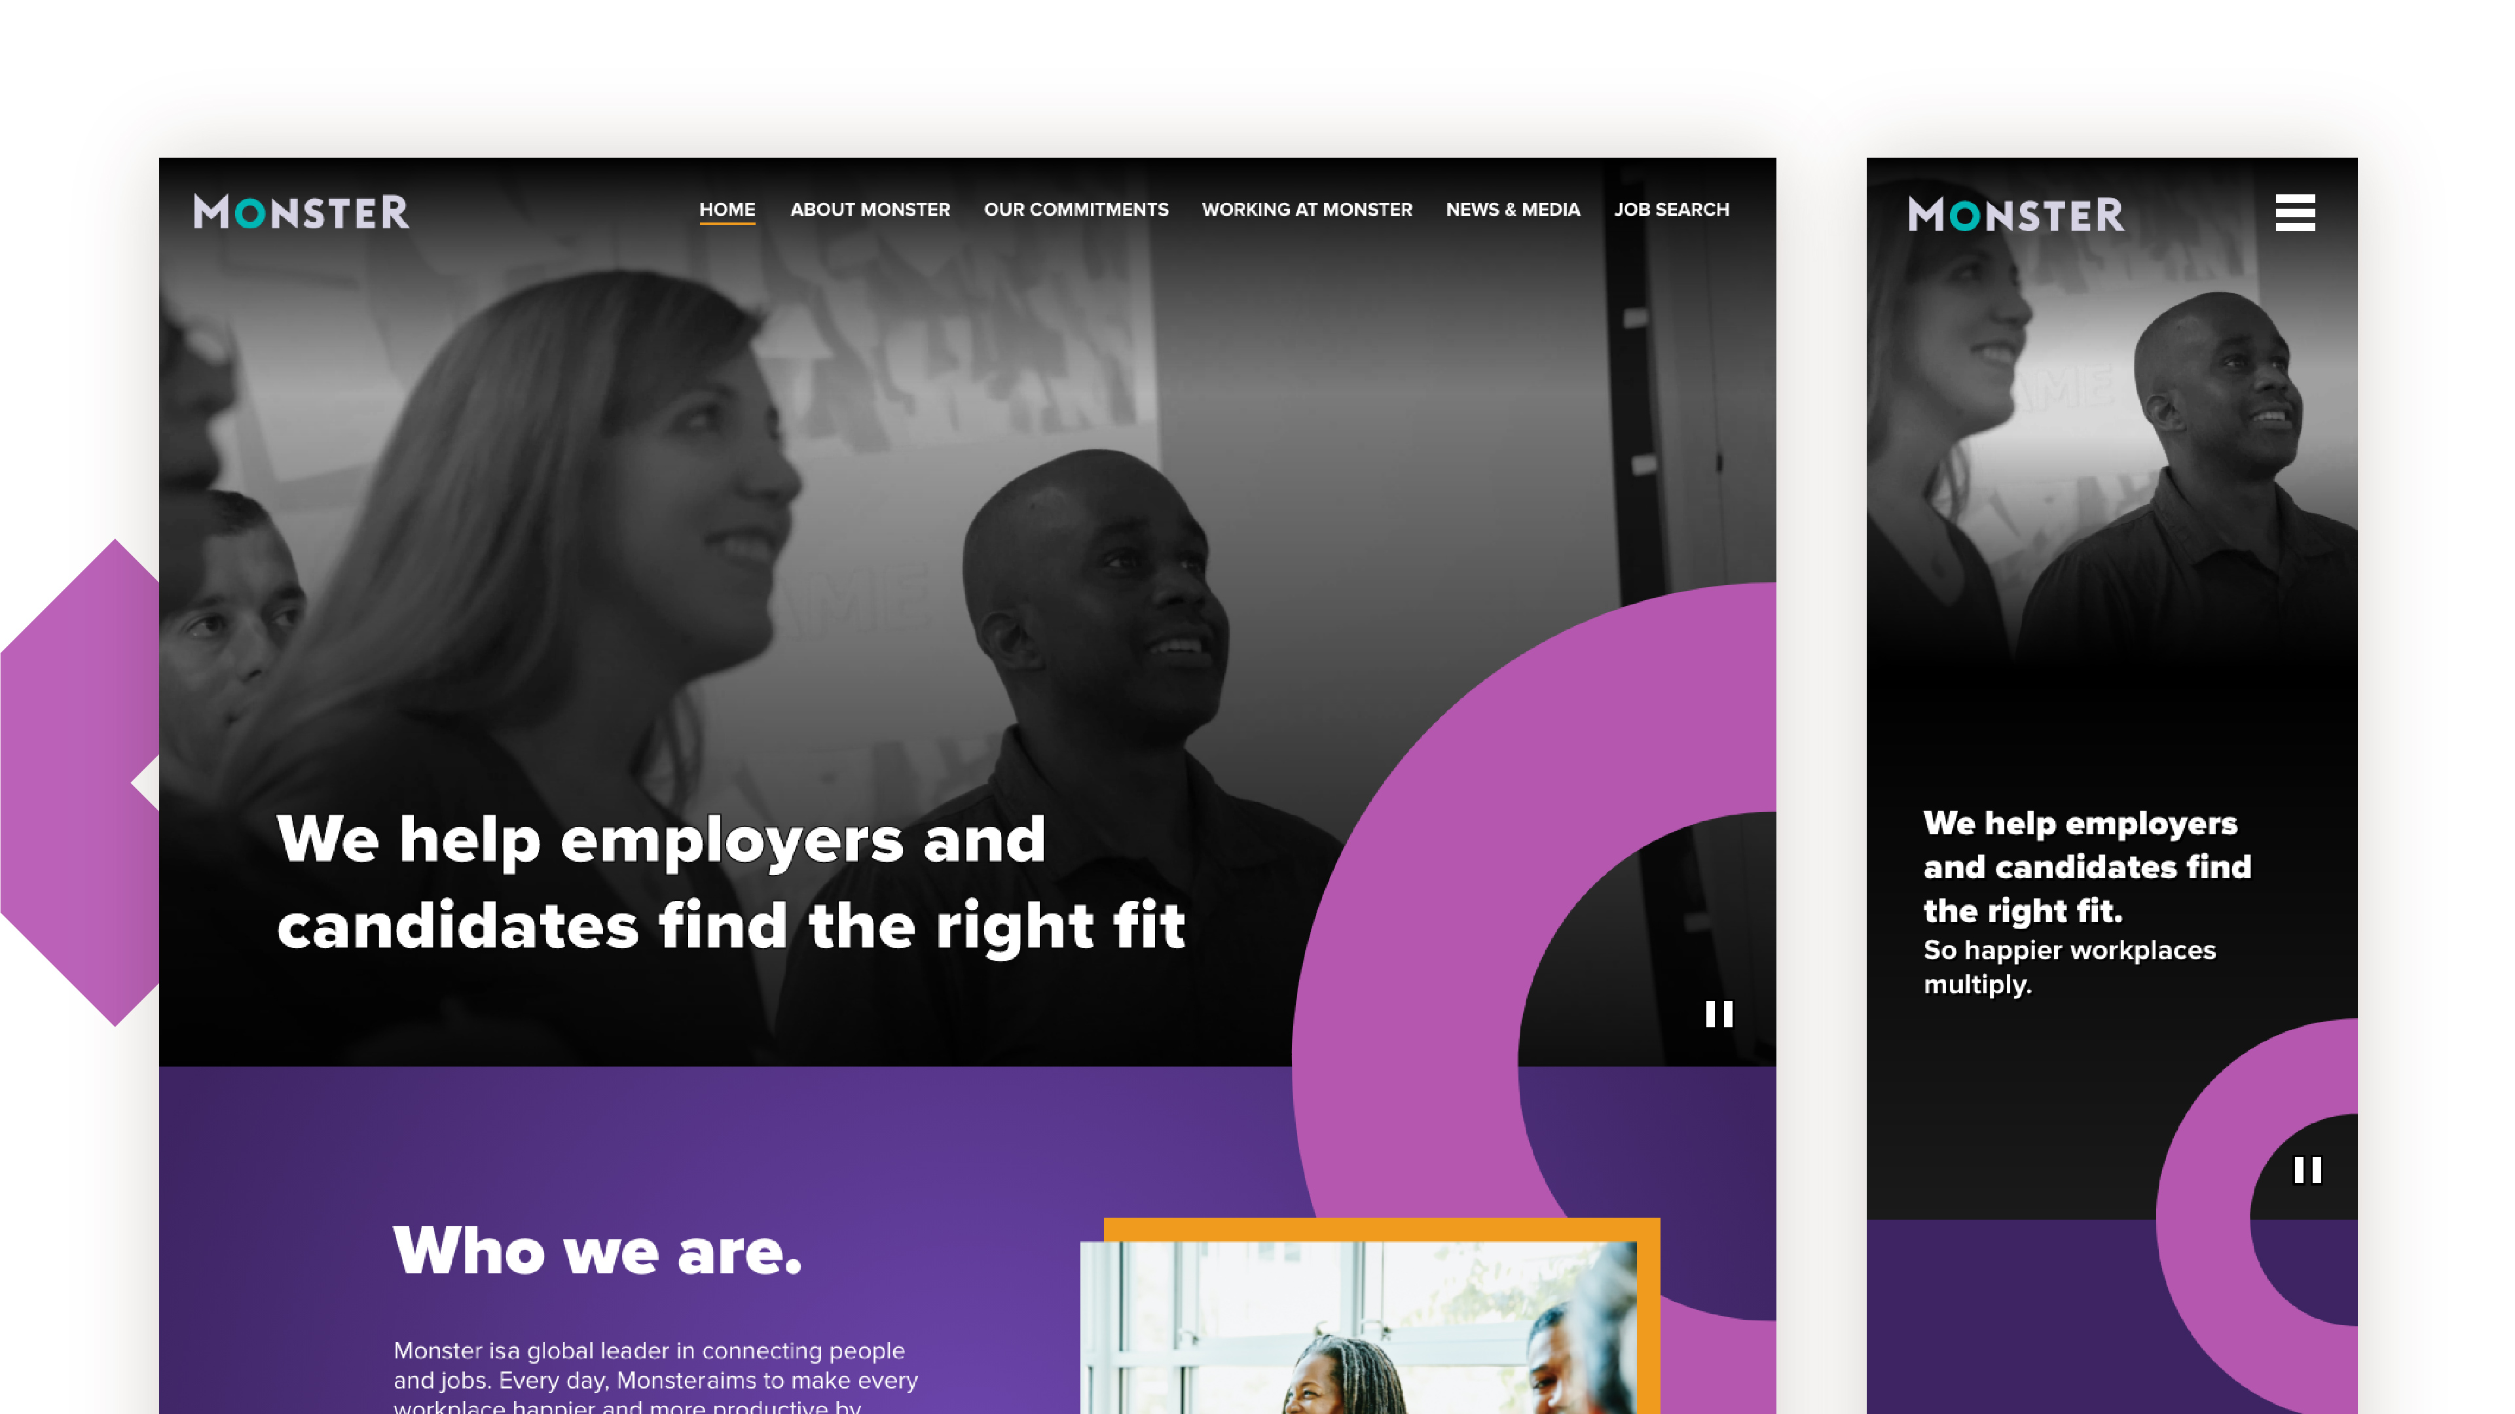
Task: Go to the Home nav item
Action: click(727, 210)
